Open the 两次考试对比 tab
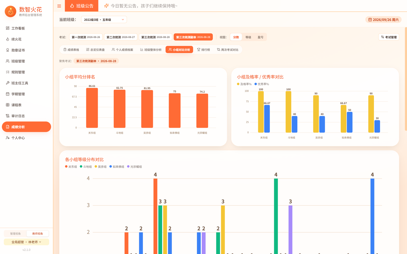407x254 pixels. click(x=228, y=50)
